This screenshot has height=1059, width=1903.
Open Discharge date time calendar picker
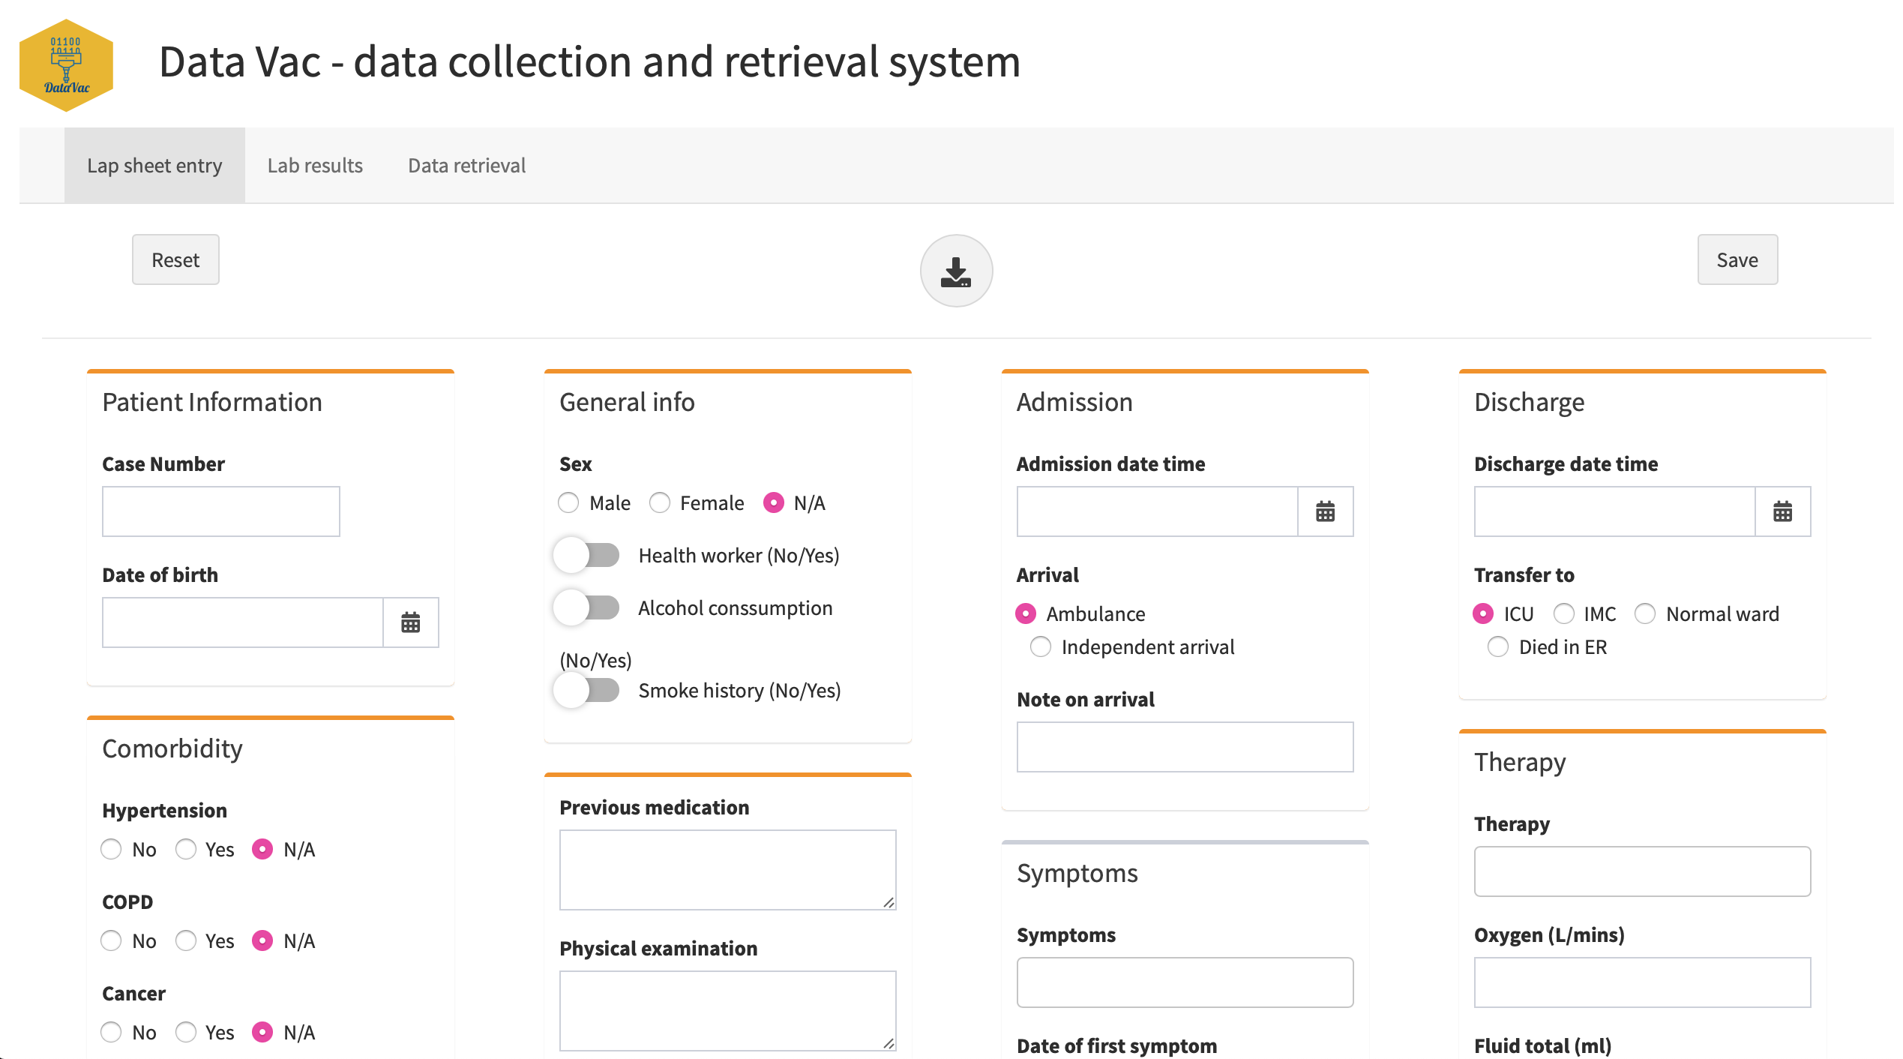[1782, 511]
